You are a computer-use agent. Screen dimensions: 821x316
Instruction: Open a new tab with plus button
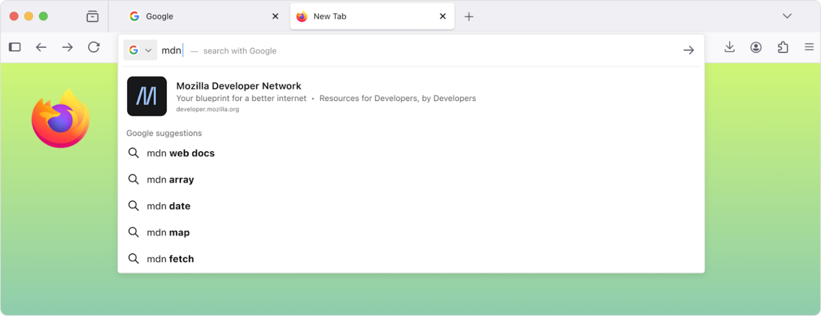pos(469,17)
